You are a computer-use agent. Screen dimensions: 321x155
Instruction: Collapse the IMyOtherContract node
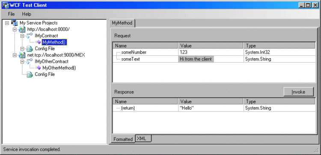22,61
